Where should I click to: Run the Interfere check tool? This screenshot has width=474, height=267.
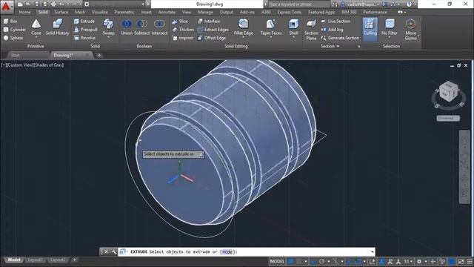click(x=209, y=22)
